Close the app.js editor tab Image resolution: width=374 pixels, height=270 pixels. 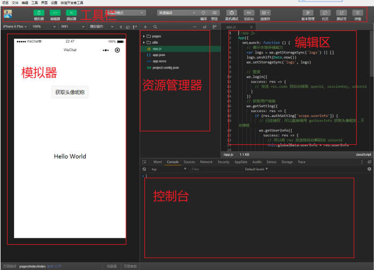[251, 27]
